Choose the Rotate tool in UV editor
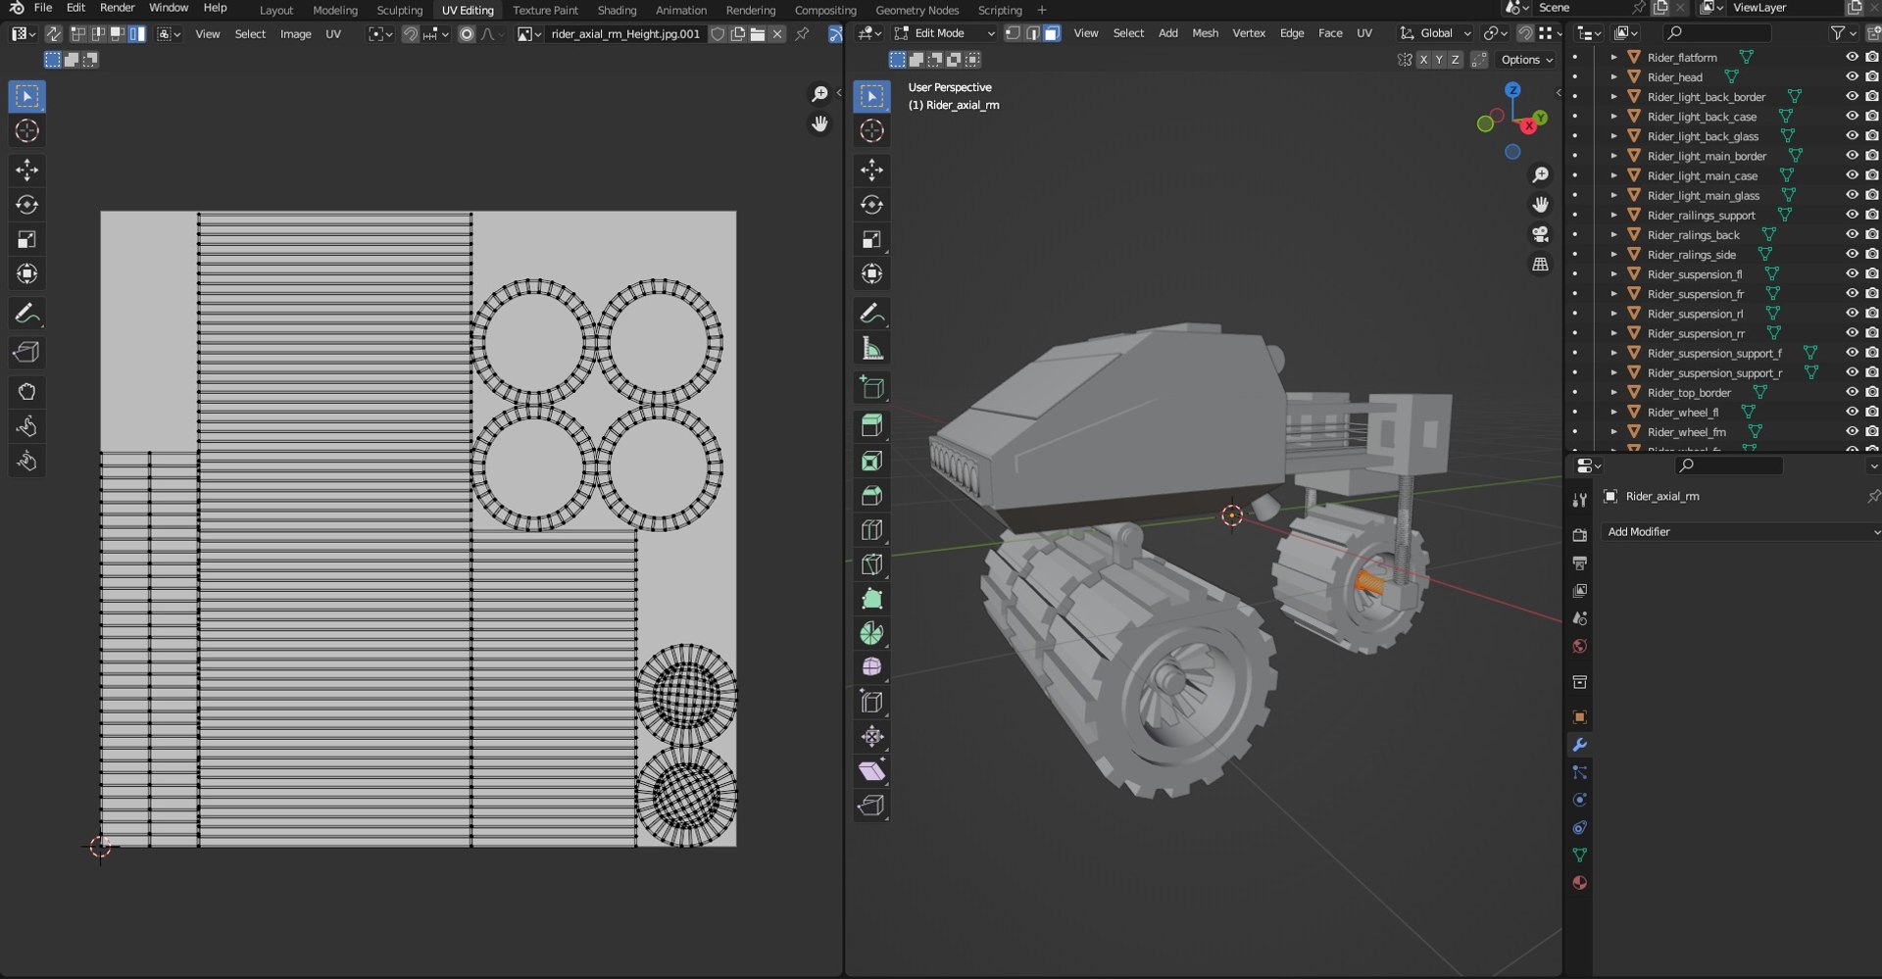 [x=27, y=205]
